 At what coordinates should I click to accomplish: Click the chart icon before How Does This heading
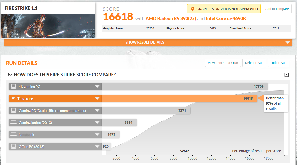(x=10, y=75)
